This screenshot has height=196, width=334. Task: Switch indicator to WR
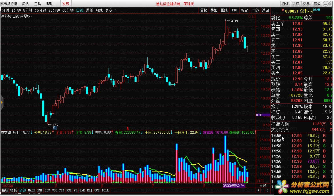pyautogui.click(x=76, y=190)
